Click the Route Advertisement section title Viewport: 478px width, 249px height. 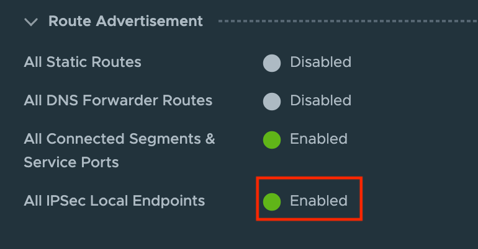(125, 21)
